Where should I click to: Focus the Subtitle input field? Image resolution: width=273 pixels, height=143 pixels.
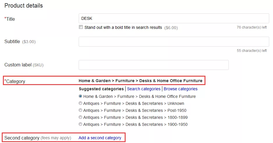pyautogui.click(x=174, y=42)
